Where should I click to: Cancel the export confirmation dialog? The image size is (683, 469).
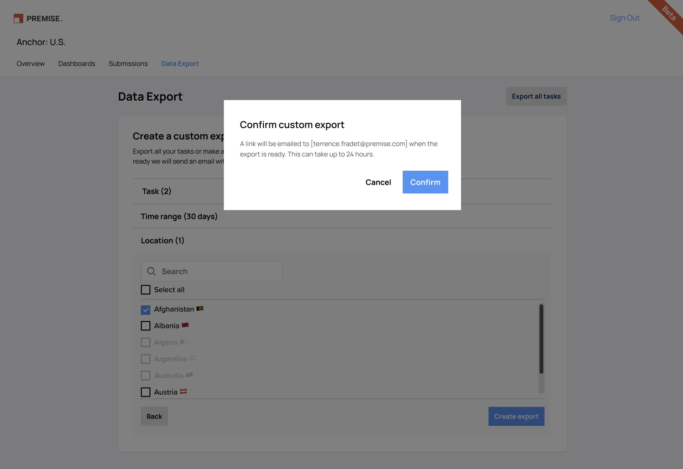[378, 182]
